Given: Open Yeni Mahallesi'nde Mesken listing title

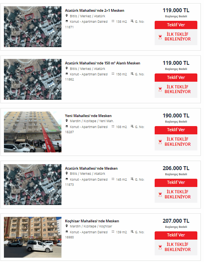Looking at the screenshot, I should point(88,116).
